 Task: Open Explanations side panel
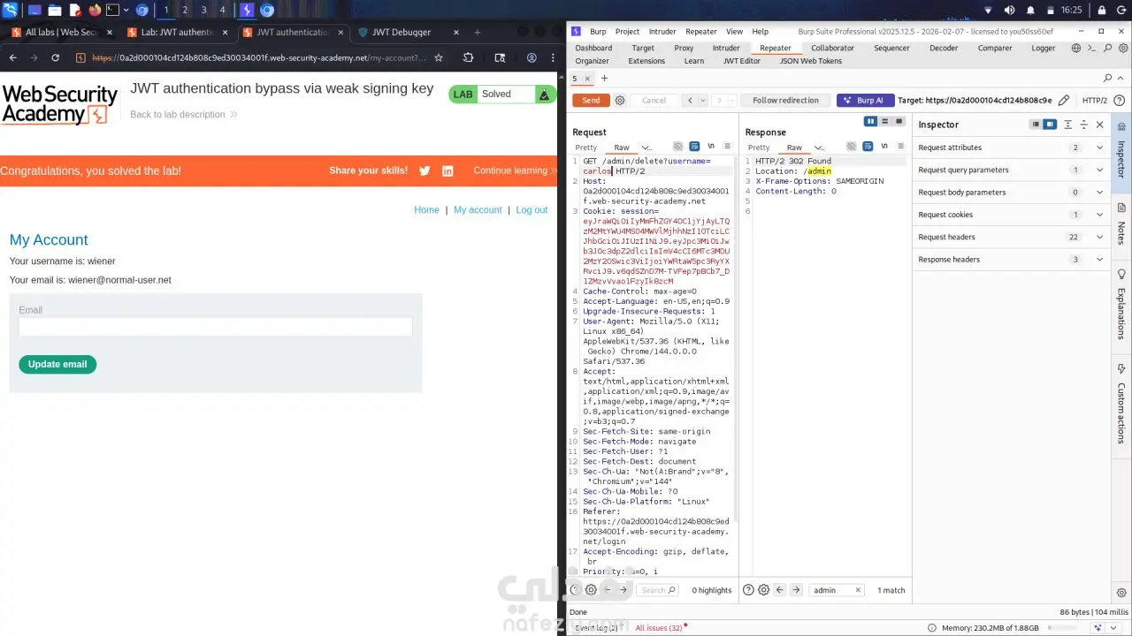pos(1121,305)
